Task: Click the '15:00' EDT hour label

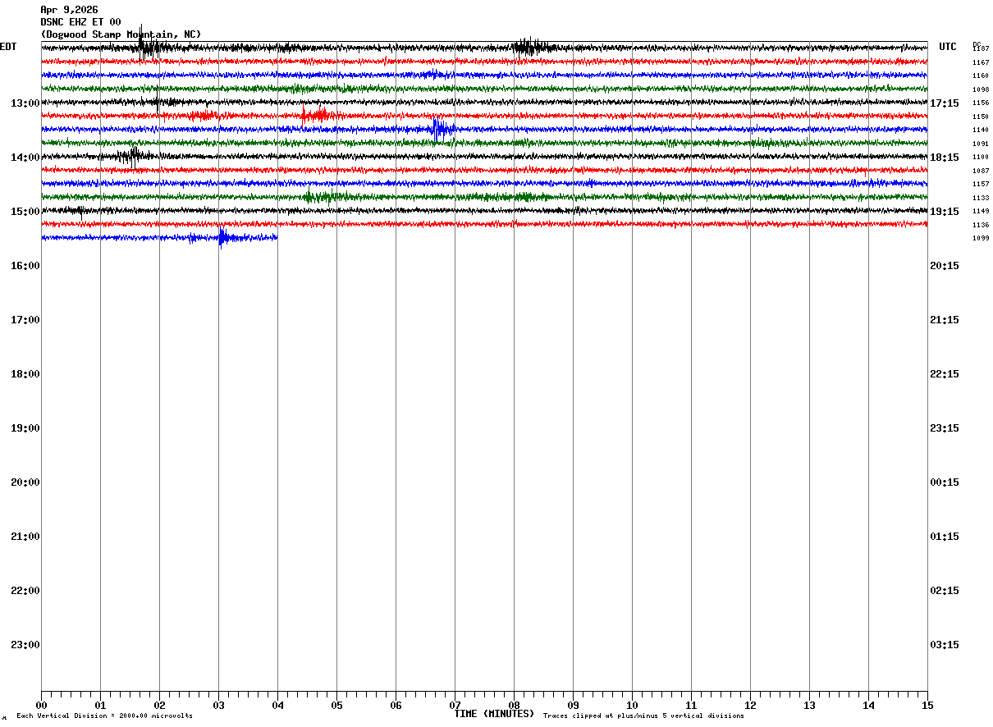Action: tap(25, 211)
